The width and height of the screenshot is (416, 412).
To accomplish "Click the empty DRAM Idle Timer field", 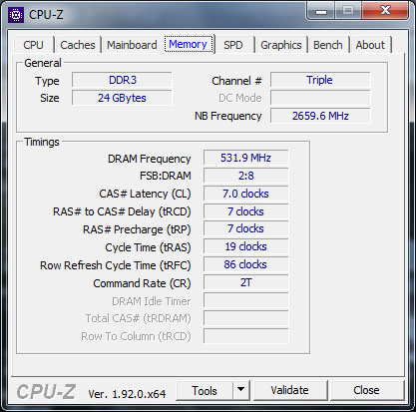I will [x=246, y=300].
